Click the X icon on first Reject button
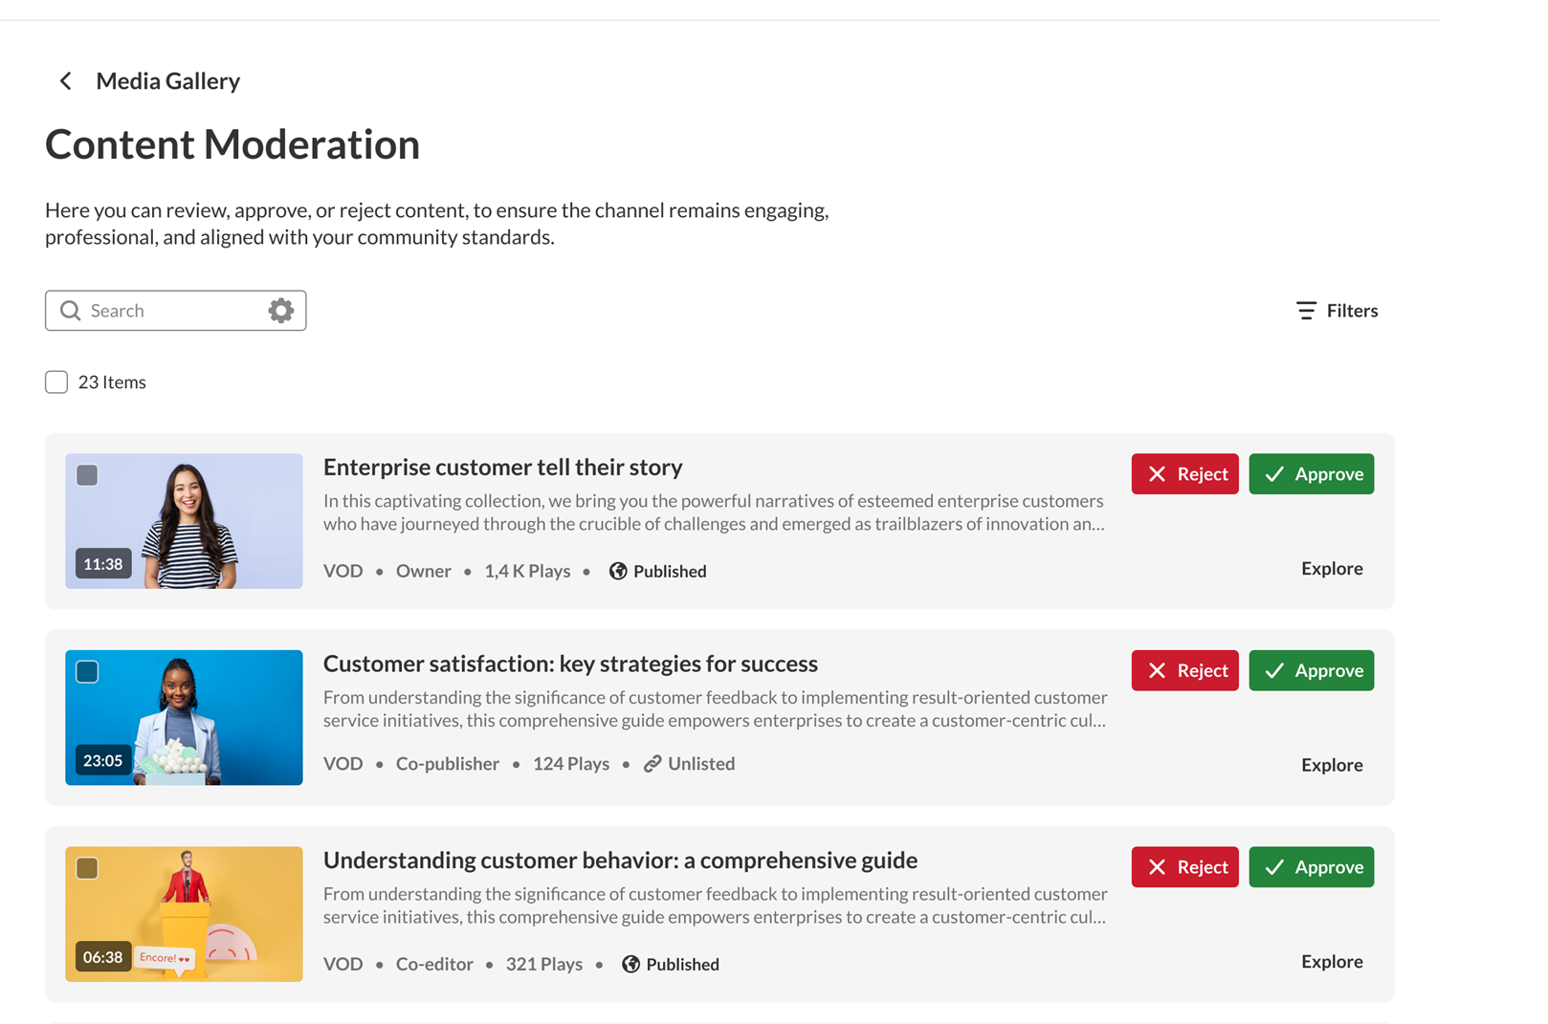The width and height of the screenshot is (1548, 1024). pyautogui.click(x=1157, y=474)
